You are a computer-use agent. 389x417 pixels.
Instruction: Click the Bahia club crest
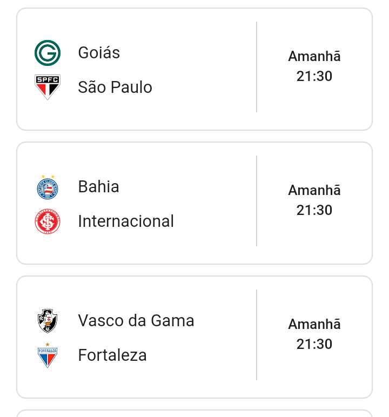point(48,187)
